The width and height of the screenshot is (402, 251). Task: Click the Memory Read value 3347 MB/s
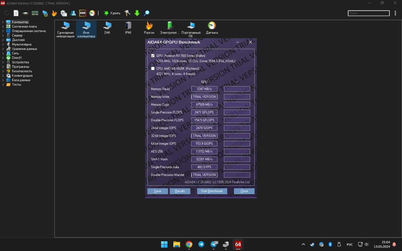coord(204,89)
